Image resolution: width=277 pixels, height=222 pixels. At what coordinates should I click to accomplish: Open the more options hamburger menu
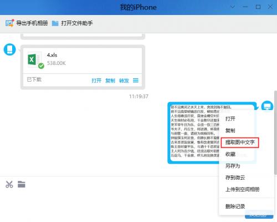[136, 80]
